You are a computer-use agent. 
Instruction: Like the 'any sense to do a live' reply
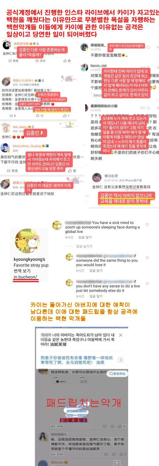coord(147,284)
